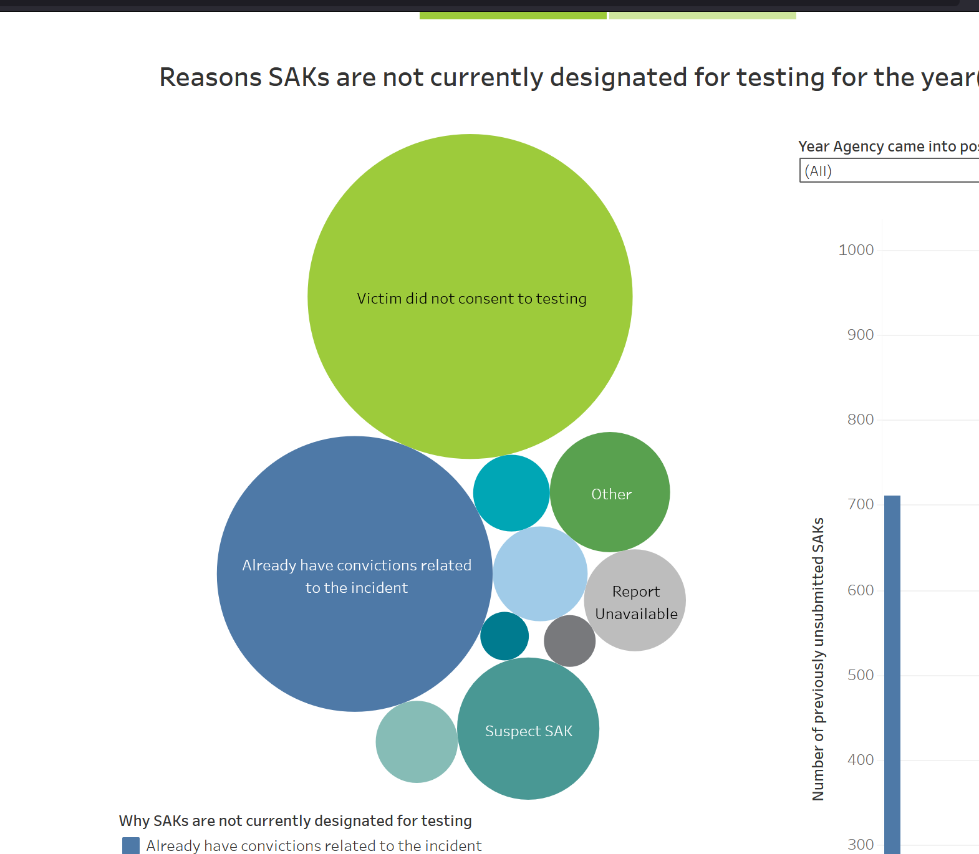Click the 'Year Agency came into' filter label
Screen dimensions: 979x854
coord(888,146)
